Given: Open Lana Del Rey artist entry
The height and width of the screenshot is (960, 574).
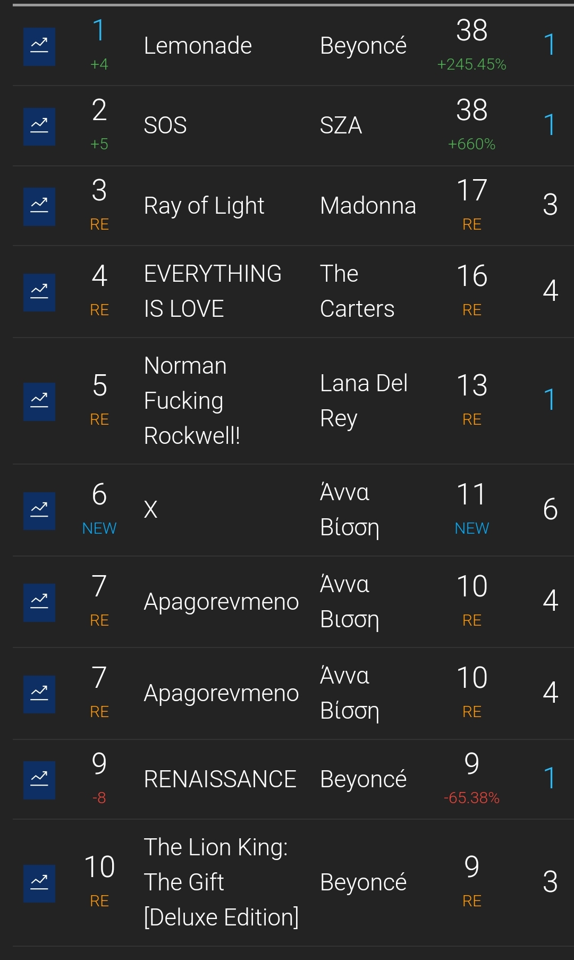Looking at the screenshot, I should click(364, 401).
